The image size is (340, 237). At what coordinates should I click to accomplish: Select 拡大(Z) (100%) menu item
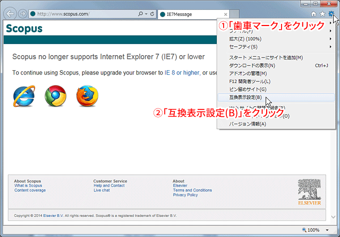pos(276,39)
